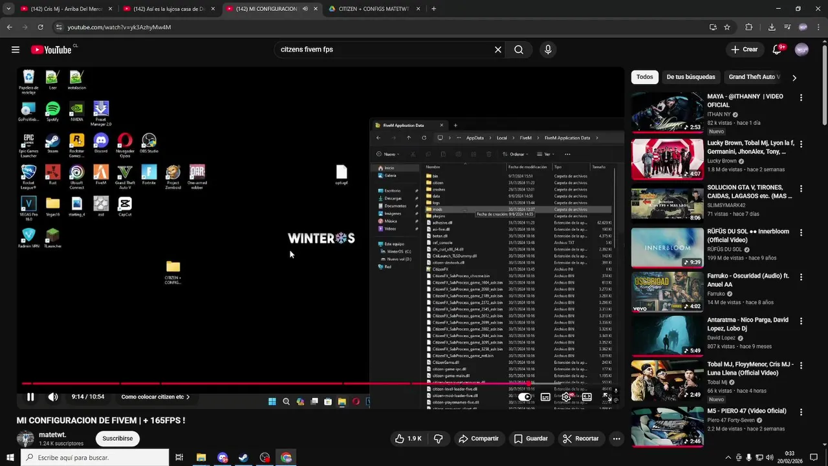Screen dimensions: 828x466
Task: Click the Suscribirse button
Action: pos(117,438)
